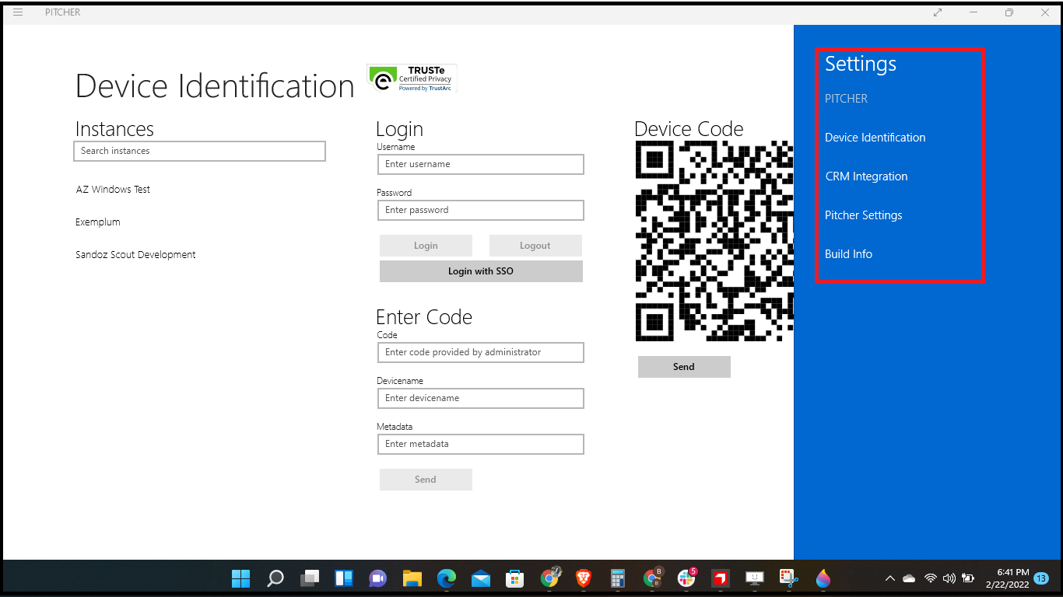This screenshot has height=597, width=1063.
Task: Choose Sandoz Scout Development instance
Action: (x=135, y=254)
